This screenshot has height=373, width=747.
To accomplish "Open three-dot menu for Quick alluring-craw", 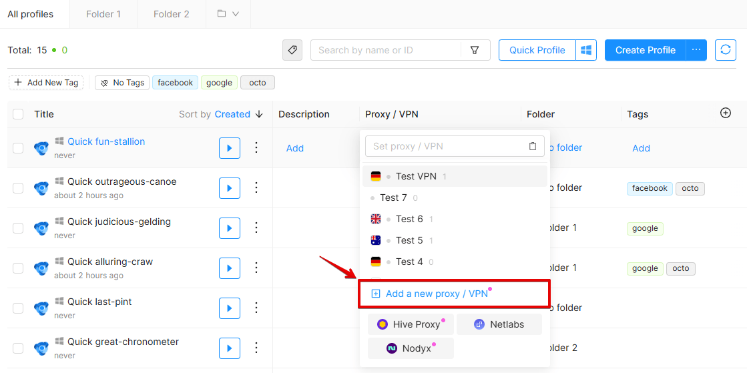I will (x=256, y=268).
